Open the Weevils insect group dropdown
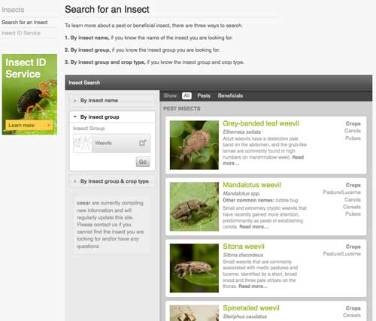Image resolution: width=376 pixels, height=321 pixels. click(112, 143)
